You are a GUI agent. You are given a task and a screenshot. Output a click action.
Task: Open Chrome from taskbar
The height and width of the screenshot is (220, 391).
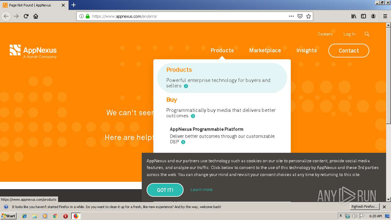[55, 216]
